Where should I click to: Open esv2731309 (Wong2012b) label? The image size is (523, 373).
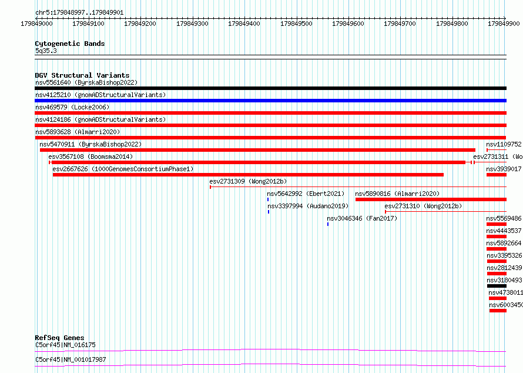pyautogui.click(x=248, y=181)
